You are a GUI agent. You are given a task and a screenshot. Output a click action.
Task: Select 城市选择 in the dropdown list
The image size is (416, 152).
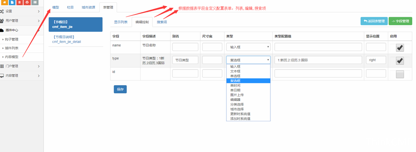(x=248, y=109)
